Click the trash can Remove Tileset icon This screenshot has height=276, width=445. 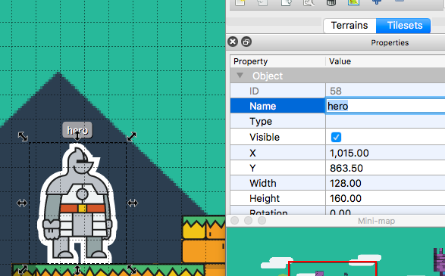tap(331, 2)
